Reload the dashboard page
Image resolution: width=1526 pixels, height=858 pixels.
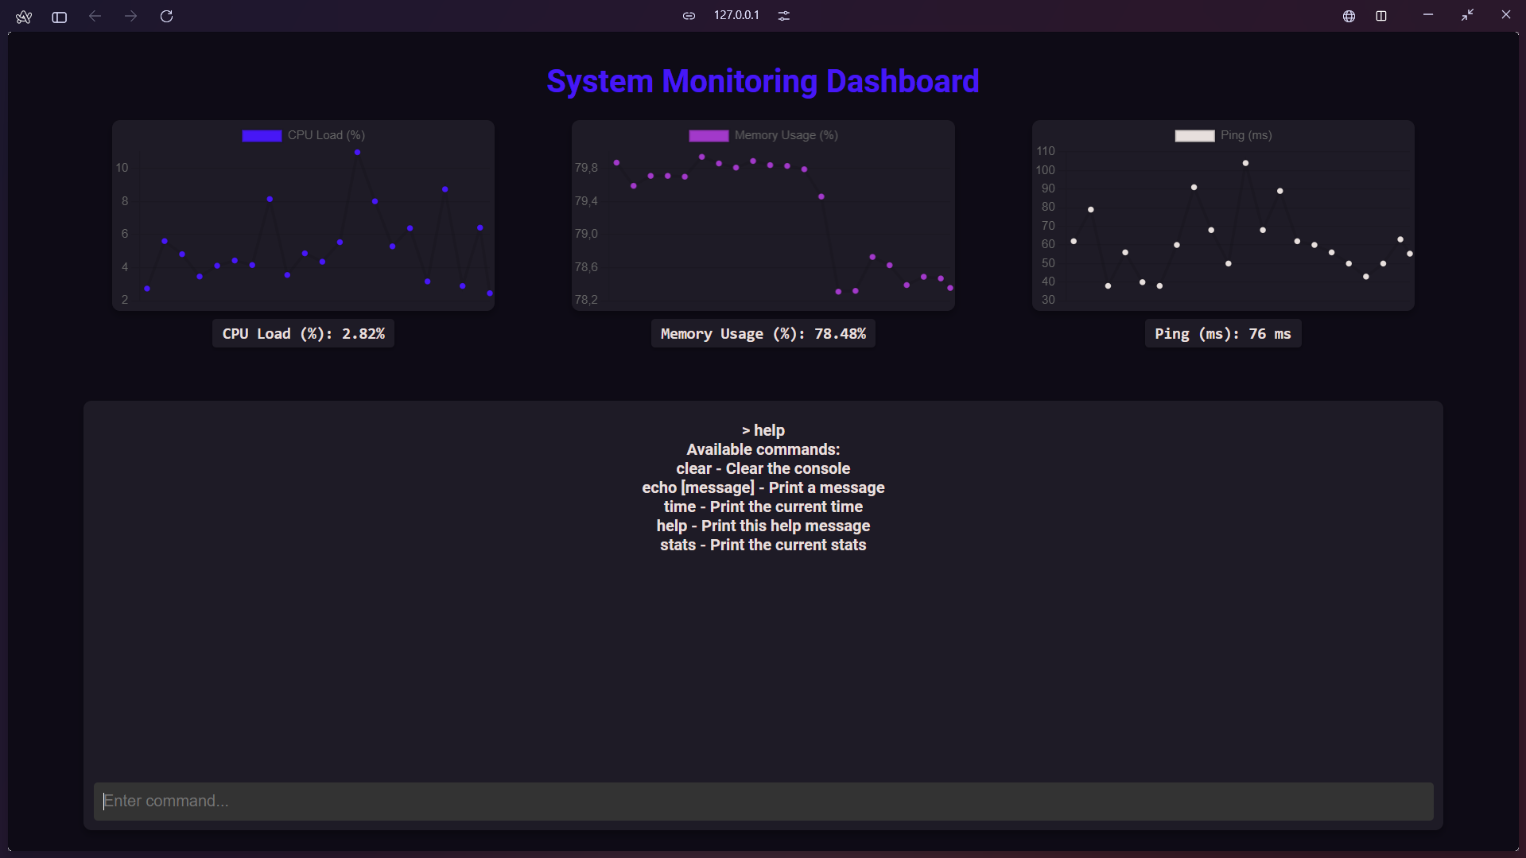(166, 16)
